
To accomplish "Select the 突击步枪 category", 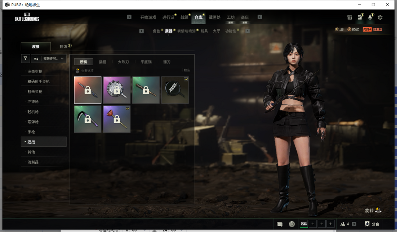I will point(44,71).
